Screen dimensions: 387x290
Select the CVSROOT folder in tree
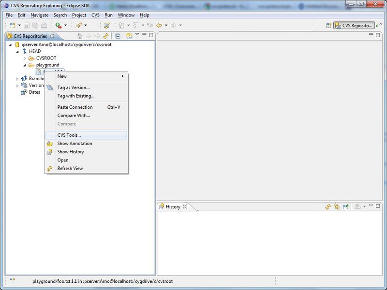46,58
